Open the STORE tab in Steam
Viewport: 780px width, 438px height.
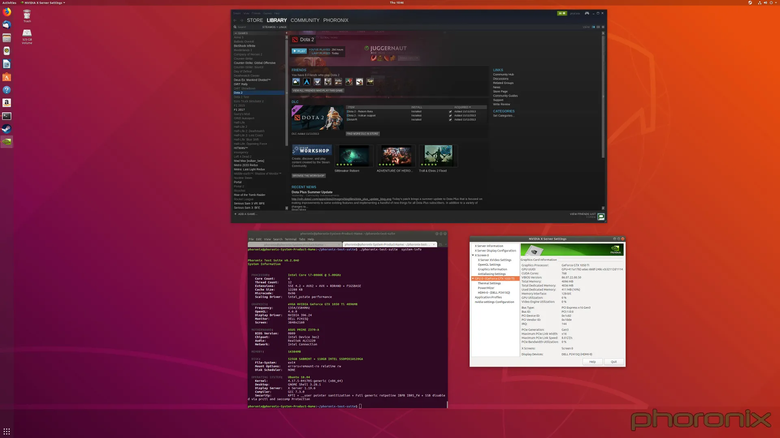click(x=255, y=20)
